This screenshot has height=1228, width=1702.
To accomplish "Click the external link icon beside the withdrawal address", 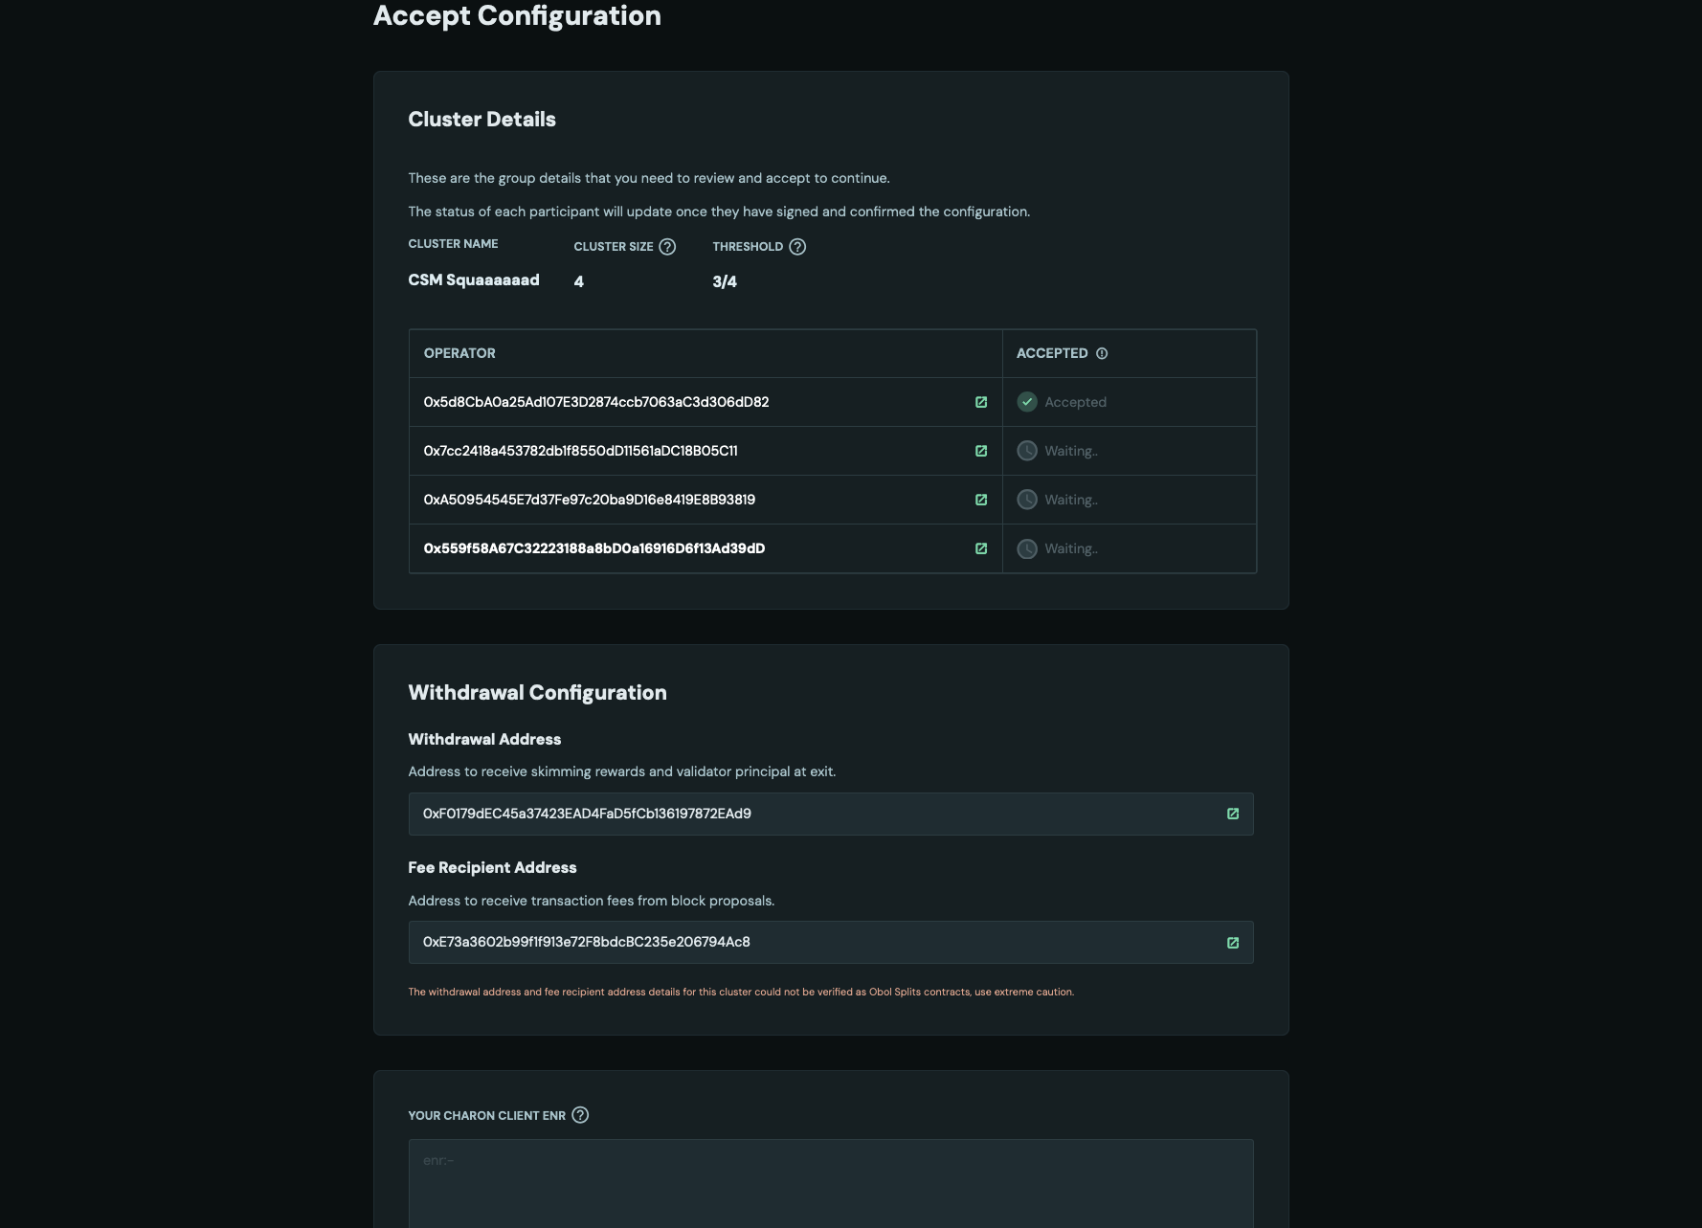I will [1233, 813].
